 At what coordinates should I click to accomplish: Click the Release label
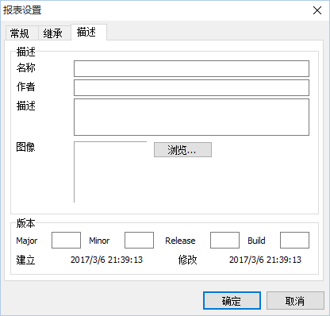[x=180, y=241]
